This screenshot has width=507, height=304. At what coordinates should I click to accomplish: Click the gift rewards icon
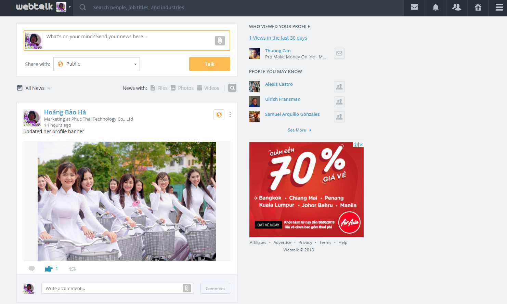[478, 7]
